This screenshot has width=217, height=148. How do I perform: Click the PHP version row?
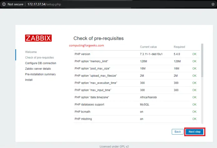pos(82,54)
